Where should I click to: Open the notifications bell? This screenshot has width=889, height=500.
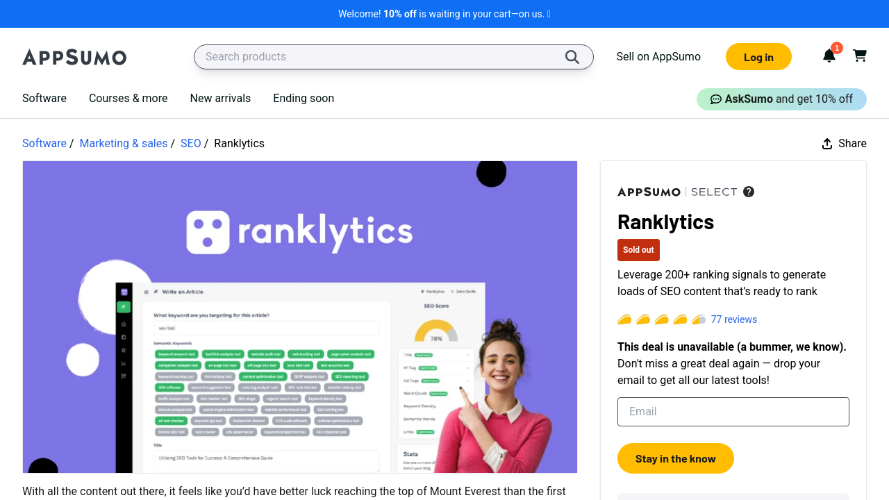click(829, 56)
